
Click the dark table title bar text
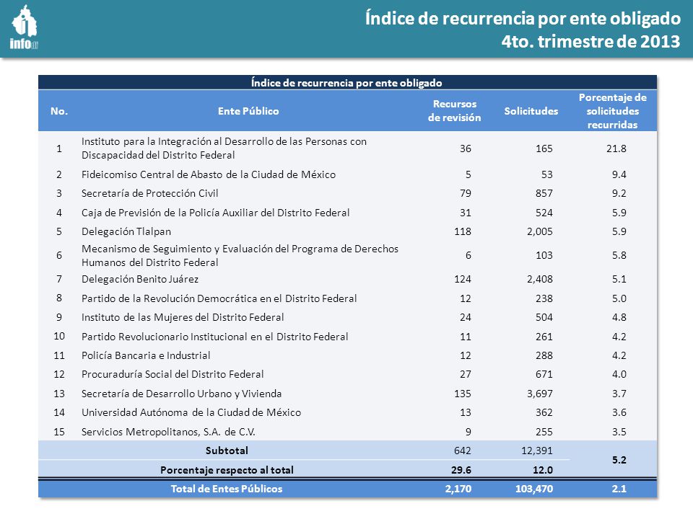pyautogui.click(x=346, y=82)
